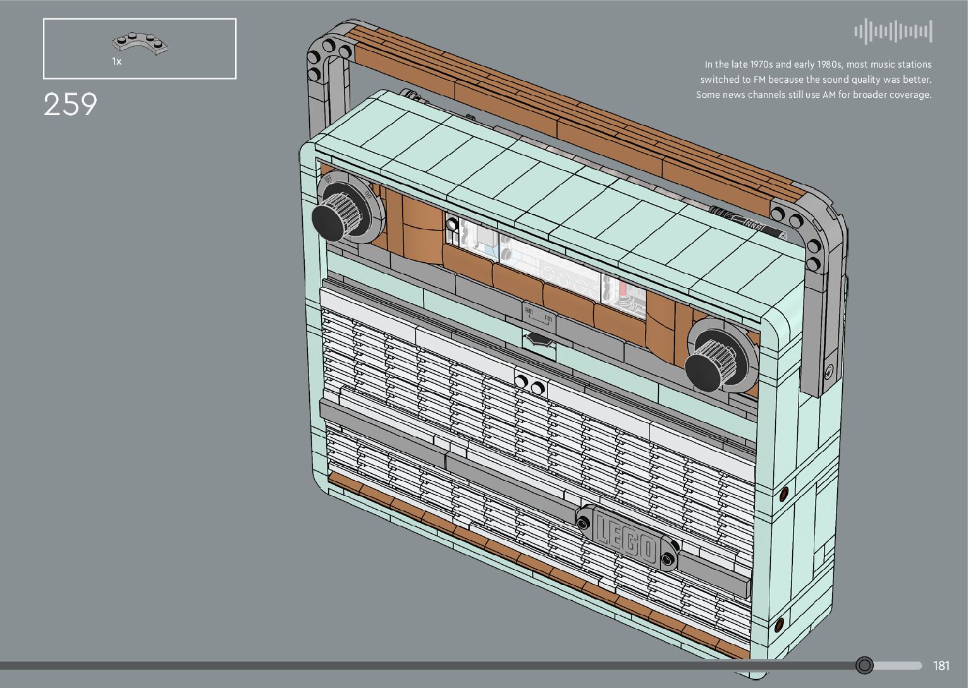Screen dimensions: 968x688
Task: Click the sound wave icon at top right
Action: (x=893, y=32)
